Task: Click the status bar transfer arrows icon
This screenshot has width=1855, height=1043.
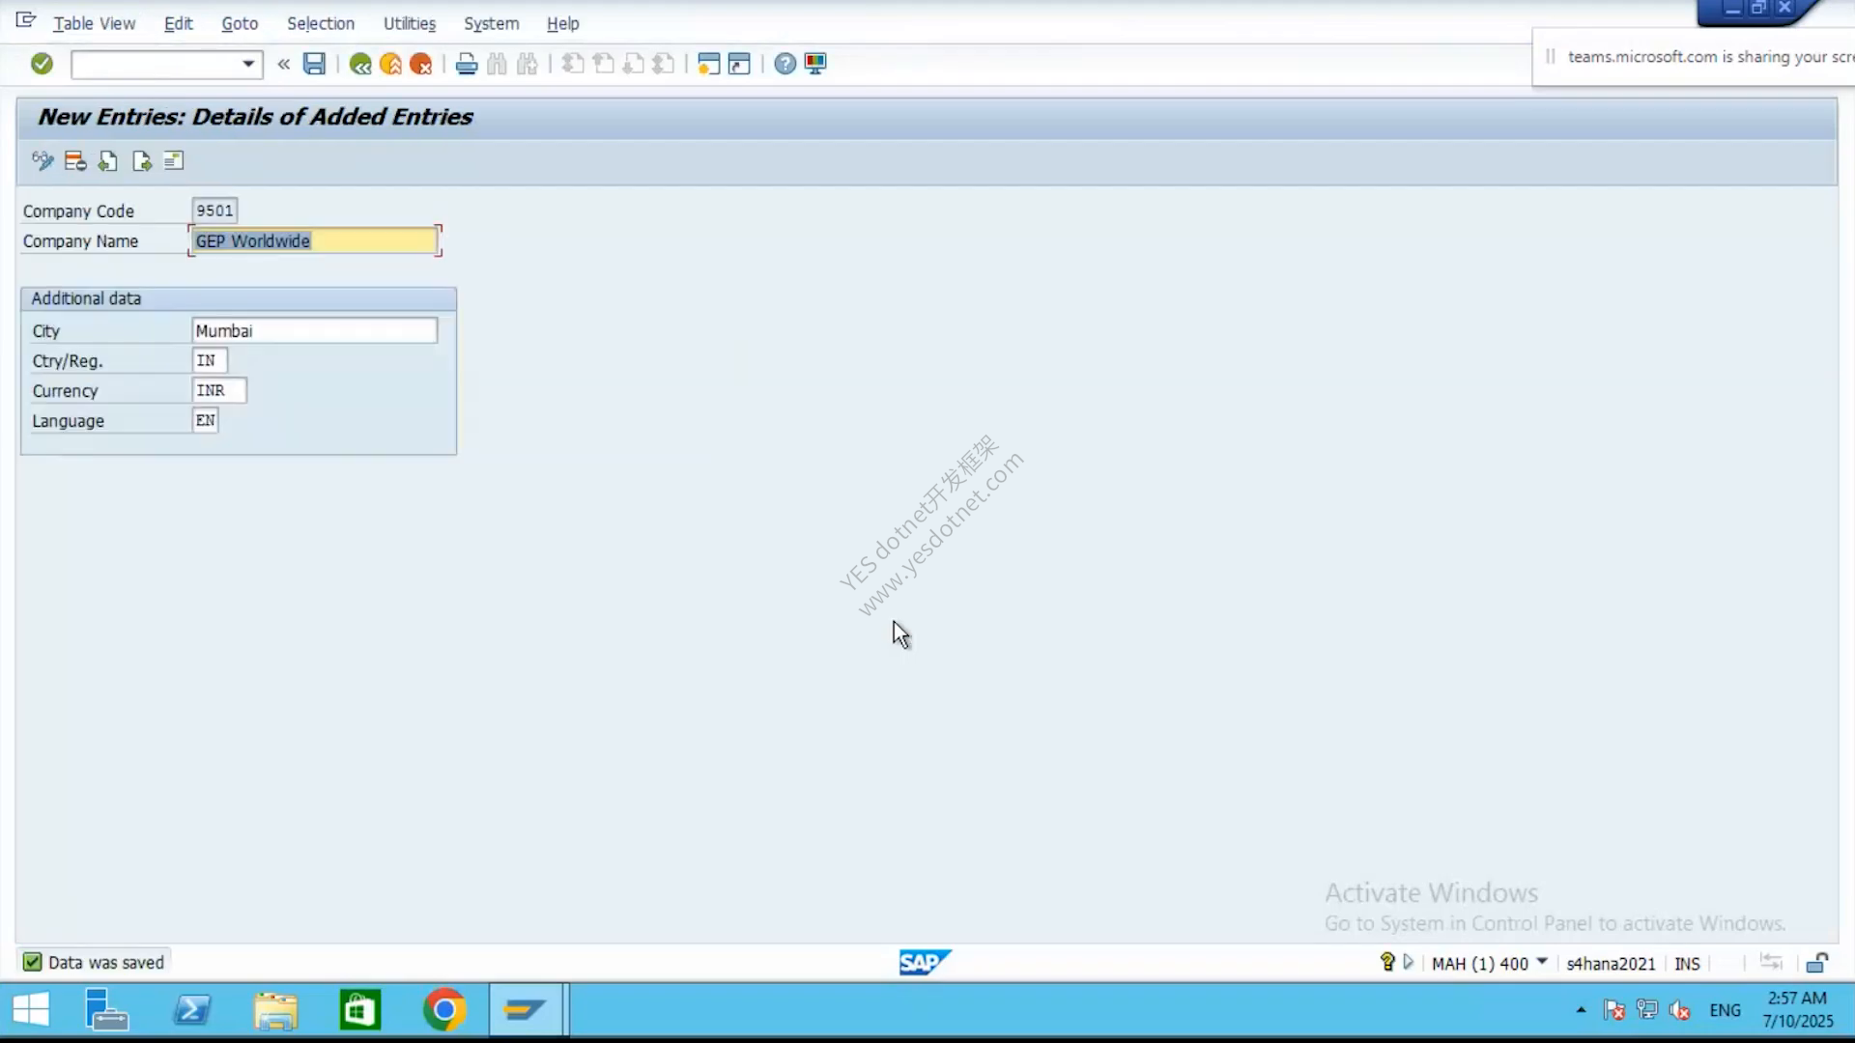Action: click(x=1771, y=962)
